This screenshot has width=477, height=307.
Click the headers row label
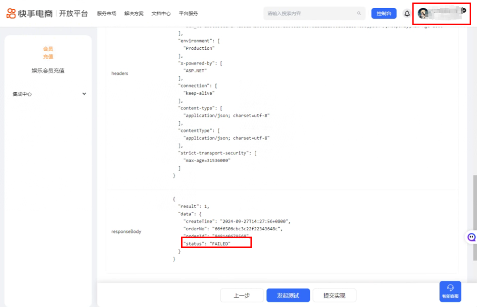coord(120,73)
